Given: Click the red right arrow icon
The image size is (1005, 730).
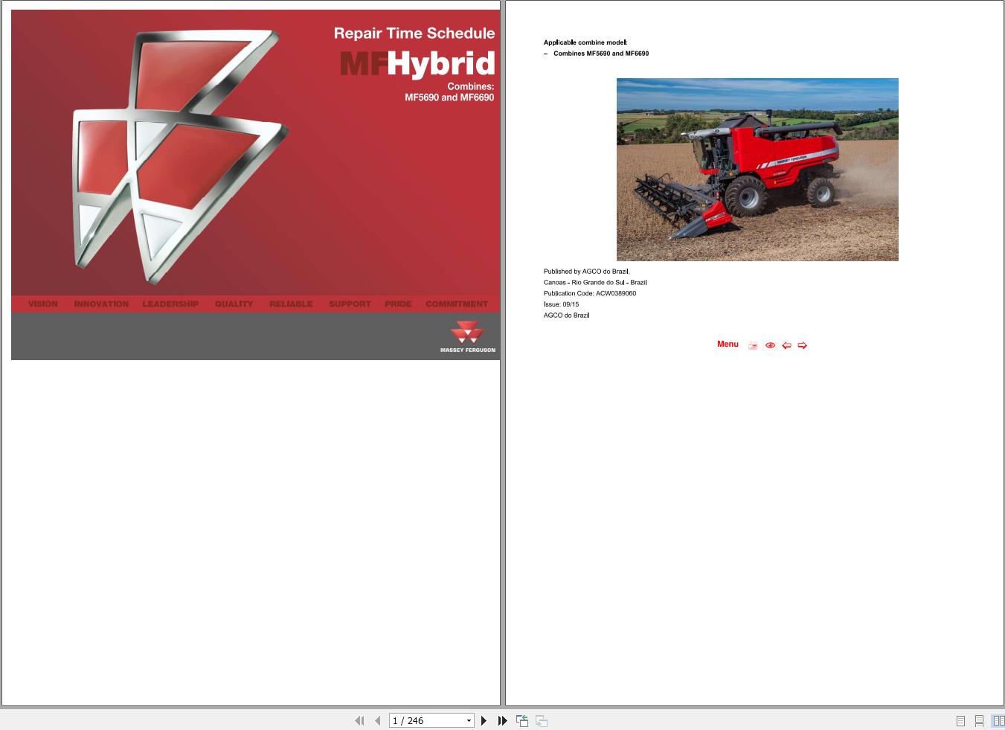Looking at the screenshot, I should [802, 345].
